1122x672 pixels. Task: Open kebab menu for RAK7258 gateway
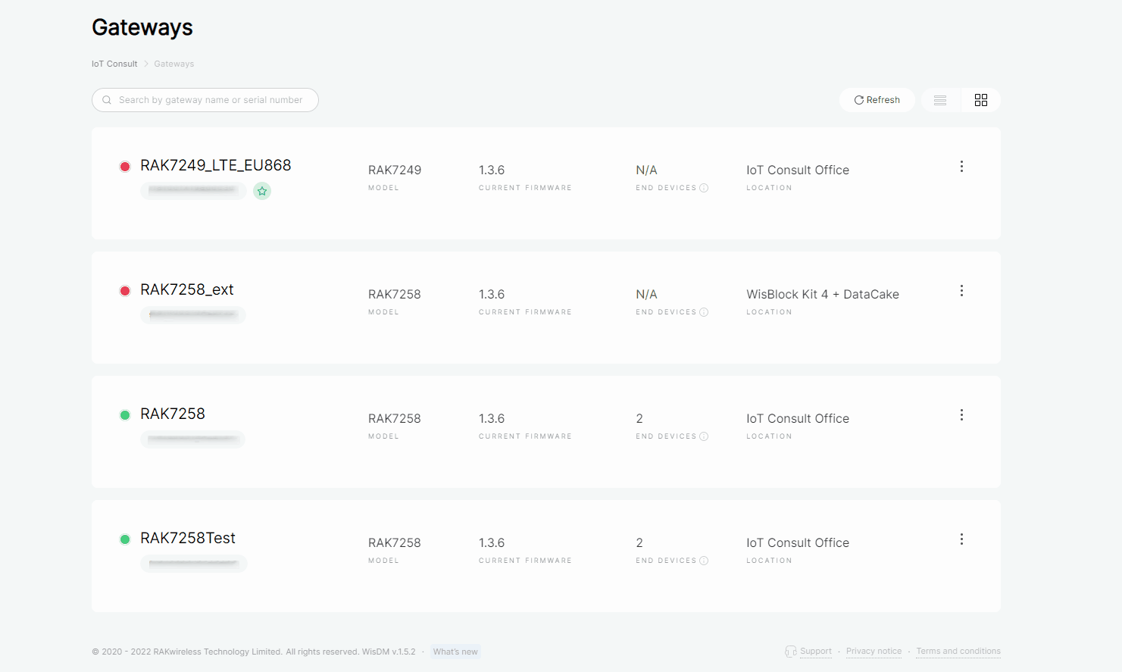click(961, 415)
